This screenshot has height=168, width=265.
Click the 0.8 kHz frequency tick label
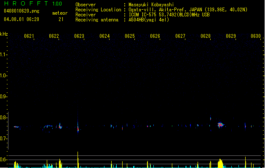click(3, 118)
